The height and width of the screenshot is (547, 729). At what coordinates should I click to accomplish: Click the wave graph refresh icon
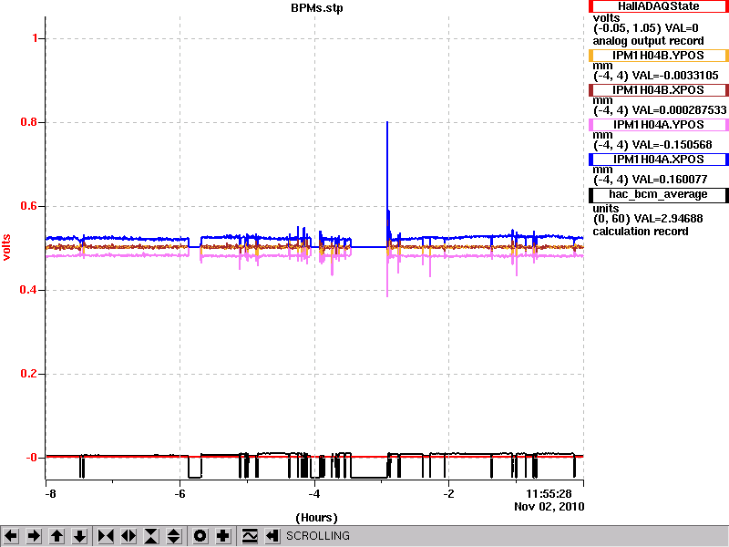250,536
